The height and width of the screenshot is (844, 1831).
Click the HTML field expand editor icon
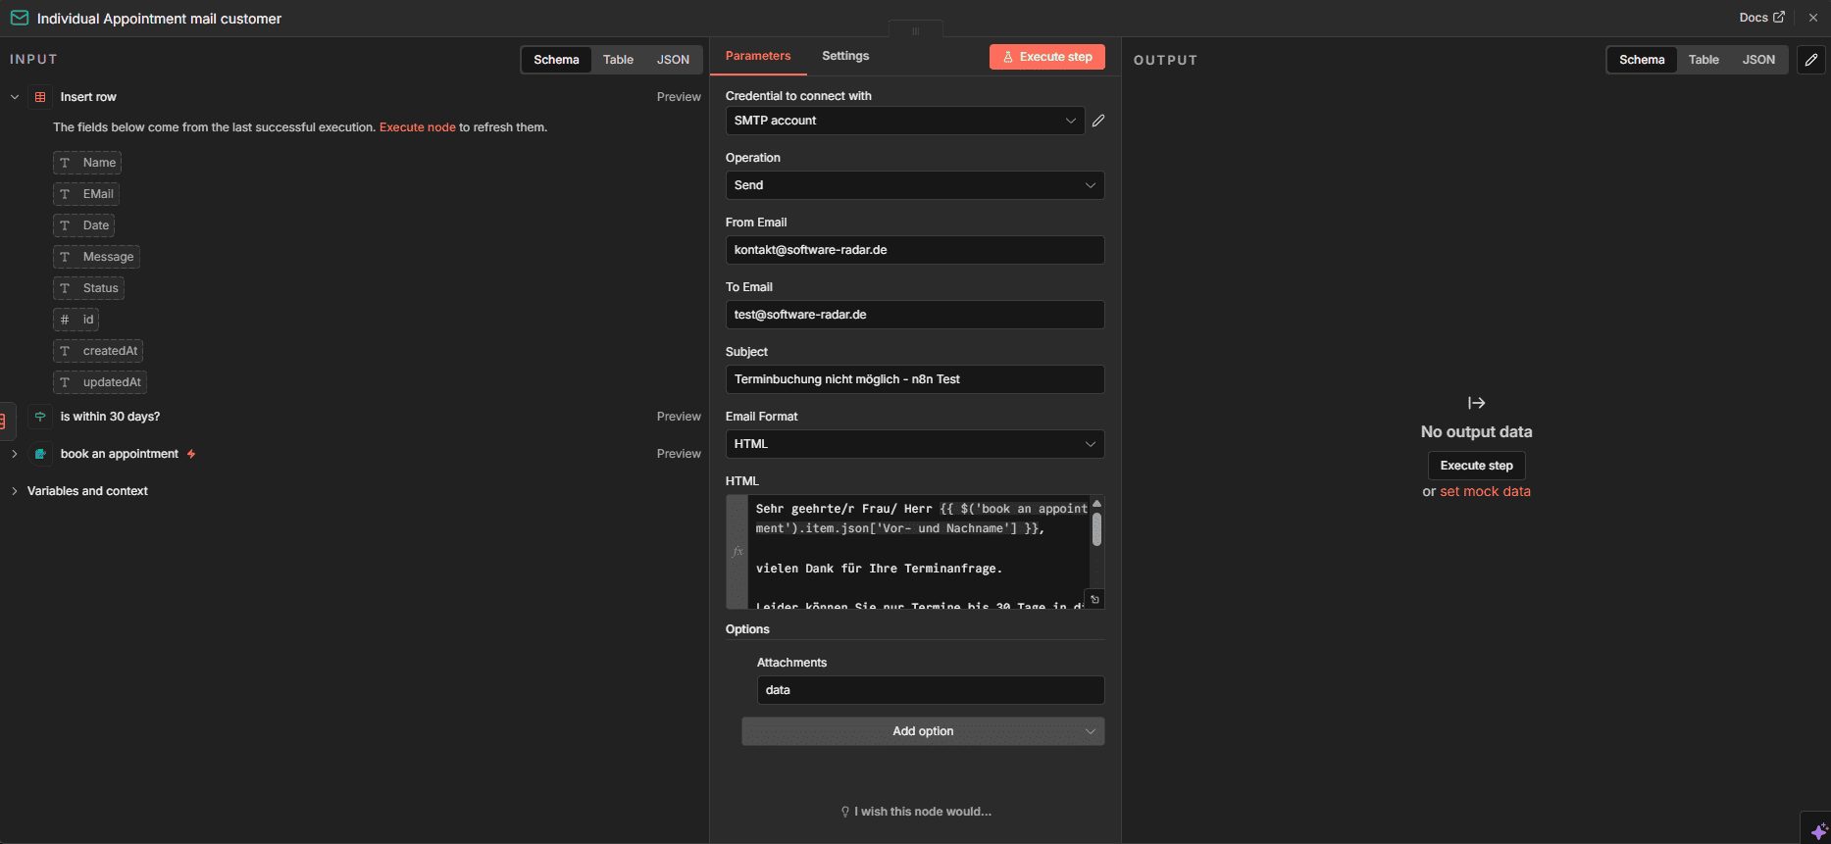coord(1094,599)
